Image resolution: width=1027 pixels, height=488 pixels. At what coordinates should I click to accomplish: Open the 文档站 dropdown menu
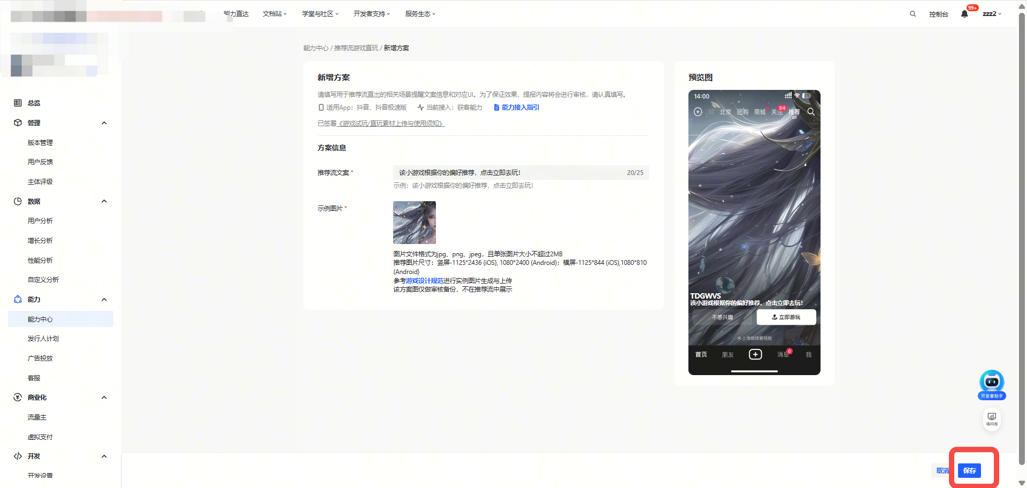[x=274, y=14]
